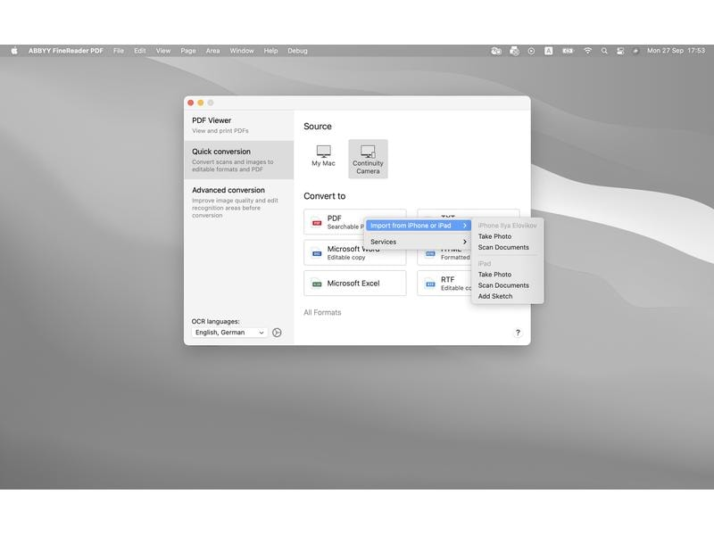Click the RTF file type icon
The height and width of the screenshot is (535, 714).
pyautogui.click(x=430, y=284)
